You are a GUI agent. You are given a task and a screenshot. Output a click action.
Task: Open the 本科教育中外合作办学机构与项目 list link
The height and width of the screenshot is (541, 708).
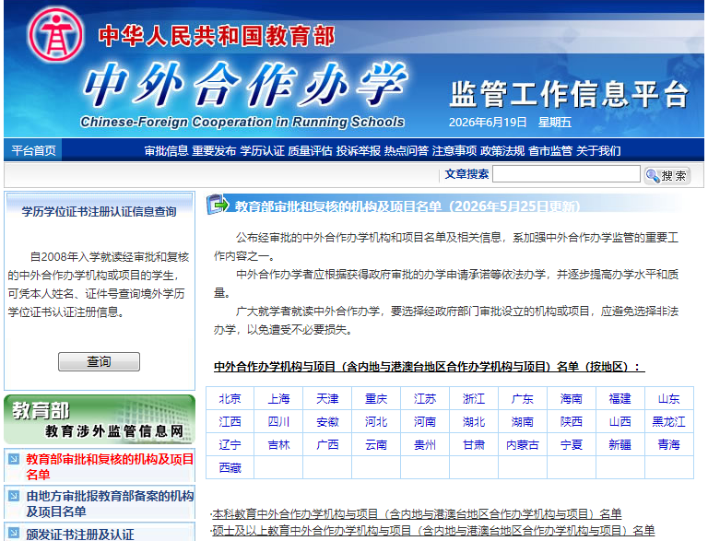(417, 514)
